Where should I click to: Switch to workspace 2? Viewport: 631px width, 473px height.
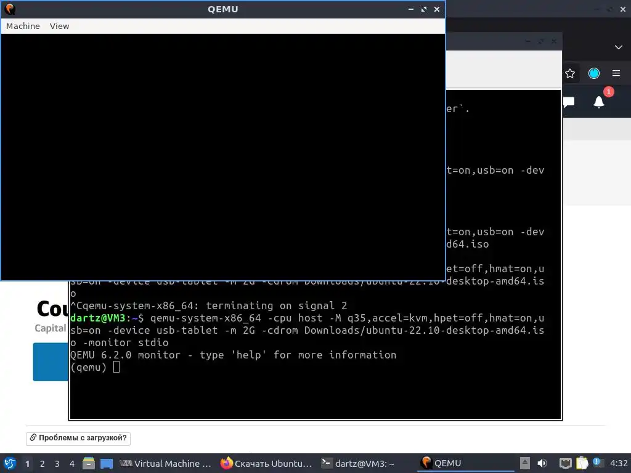click(43, 464)
